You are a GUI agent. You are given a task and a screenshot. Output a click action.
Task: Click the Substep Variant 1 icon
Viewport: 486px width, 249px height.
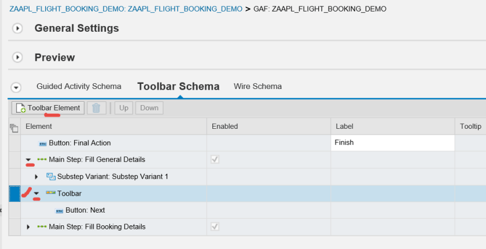tap(50, 176)
